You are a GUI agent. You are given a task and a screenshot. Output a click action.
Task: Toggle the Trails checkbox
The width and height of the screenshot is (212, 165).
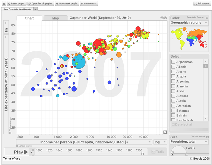point(153,152)
